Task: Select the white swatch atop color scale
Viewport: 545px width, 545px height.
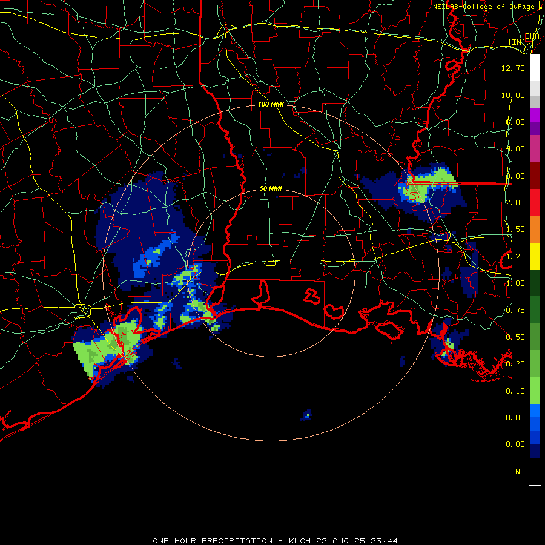Action: coord(535,67)
